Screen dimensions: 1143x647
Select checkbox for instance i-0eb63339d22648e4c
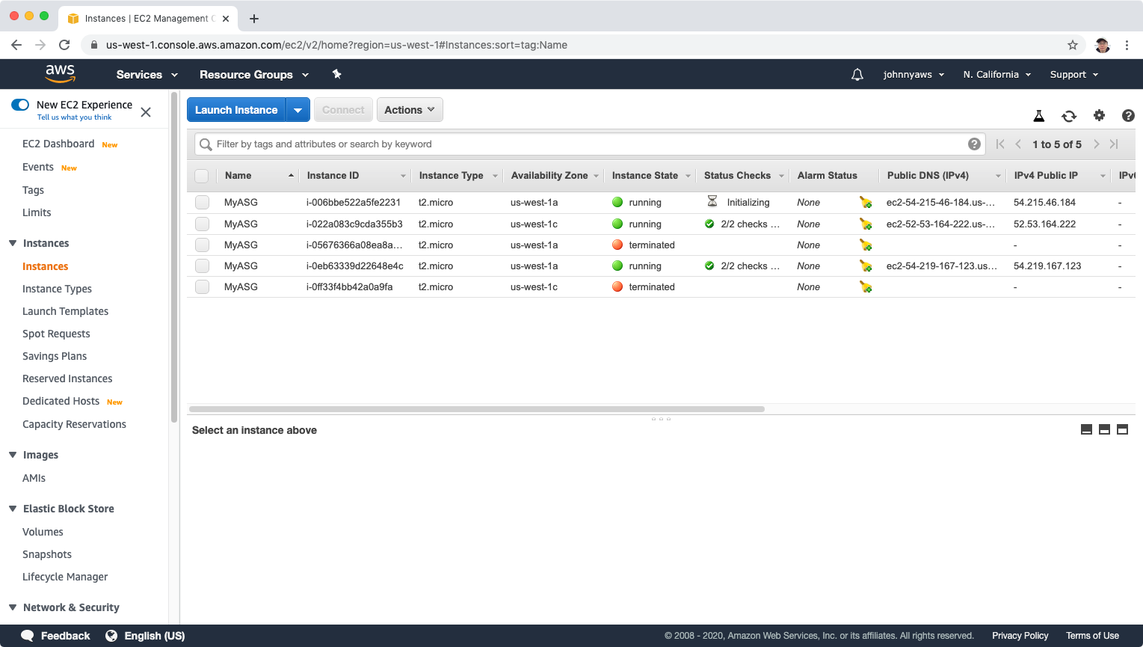[202, 266]
